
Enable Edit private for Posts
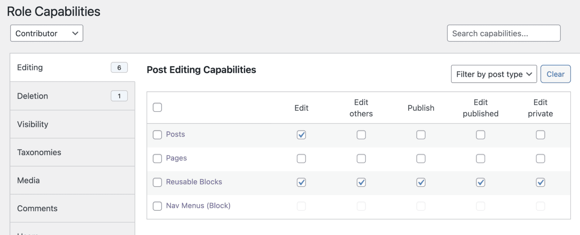[x=541, y=135]
